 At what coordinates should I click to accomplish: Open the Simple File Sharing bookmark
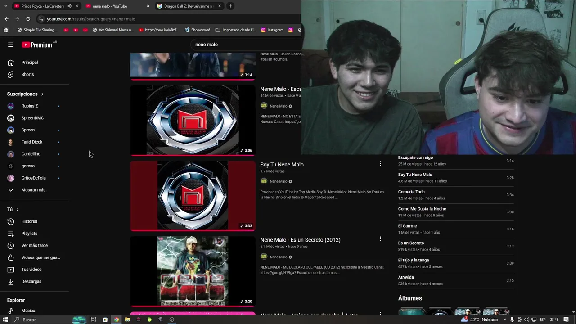pyautogui.click(x=37, y=30)
